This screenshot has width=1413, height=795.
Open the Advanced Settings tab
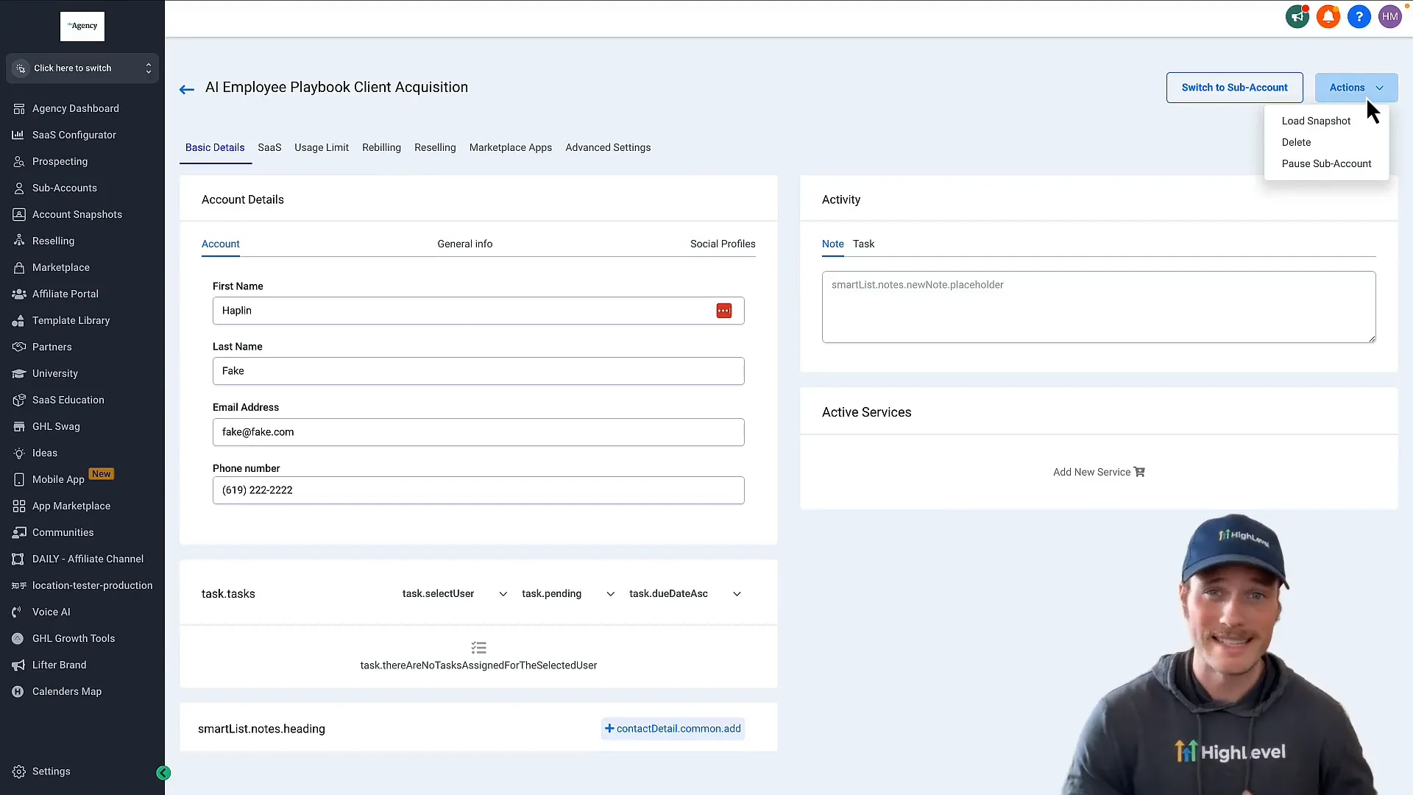click(x=608, y=147)
